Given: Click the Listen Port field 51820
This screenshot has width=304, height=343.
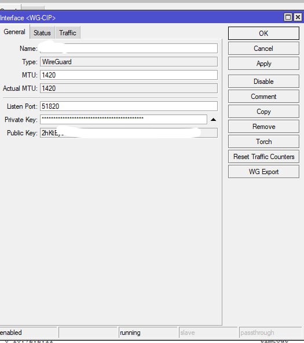Looking at the screenshot, I should [129, 106].
